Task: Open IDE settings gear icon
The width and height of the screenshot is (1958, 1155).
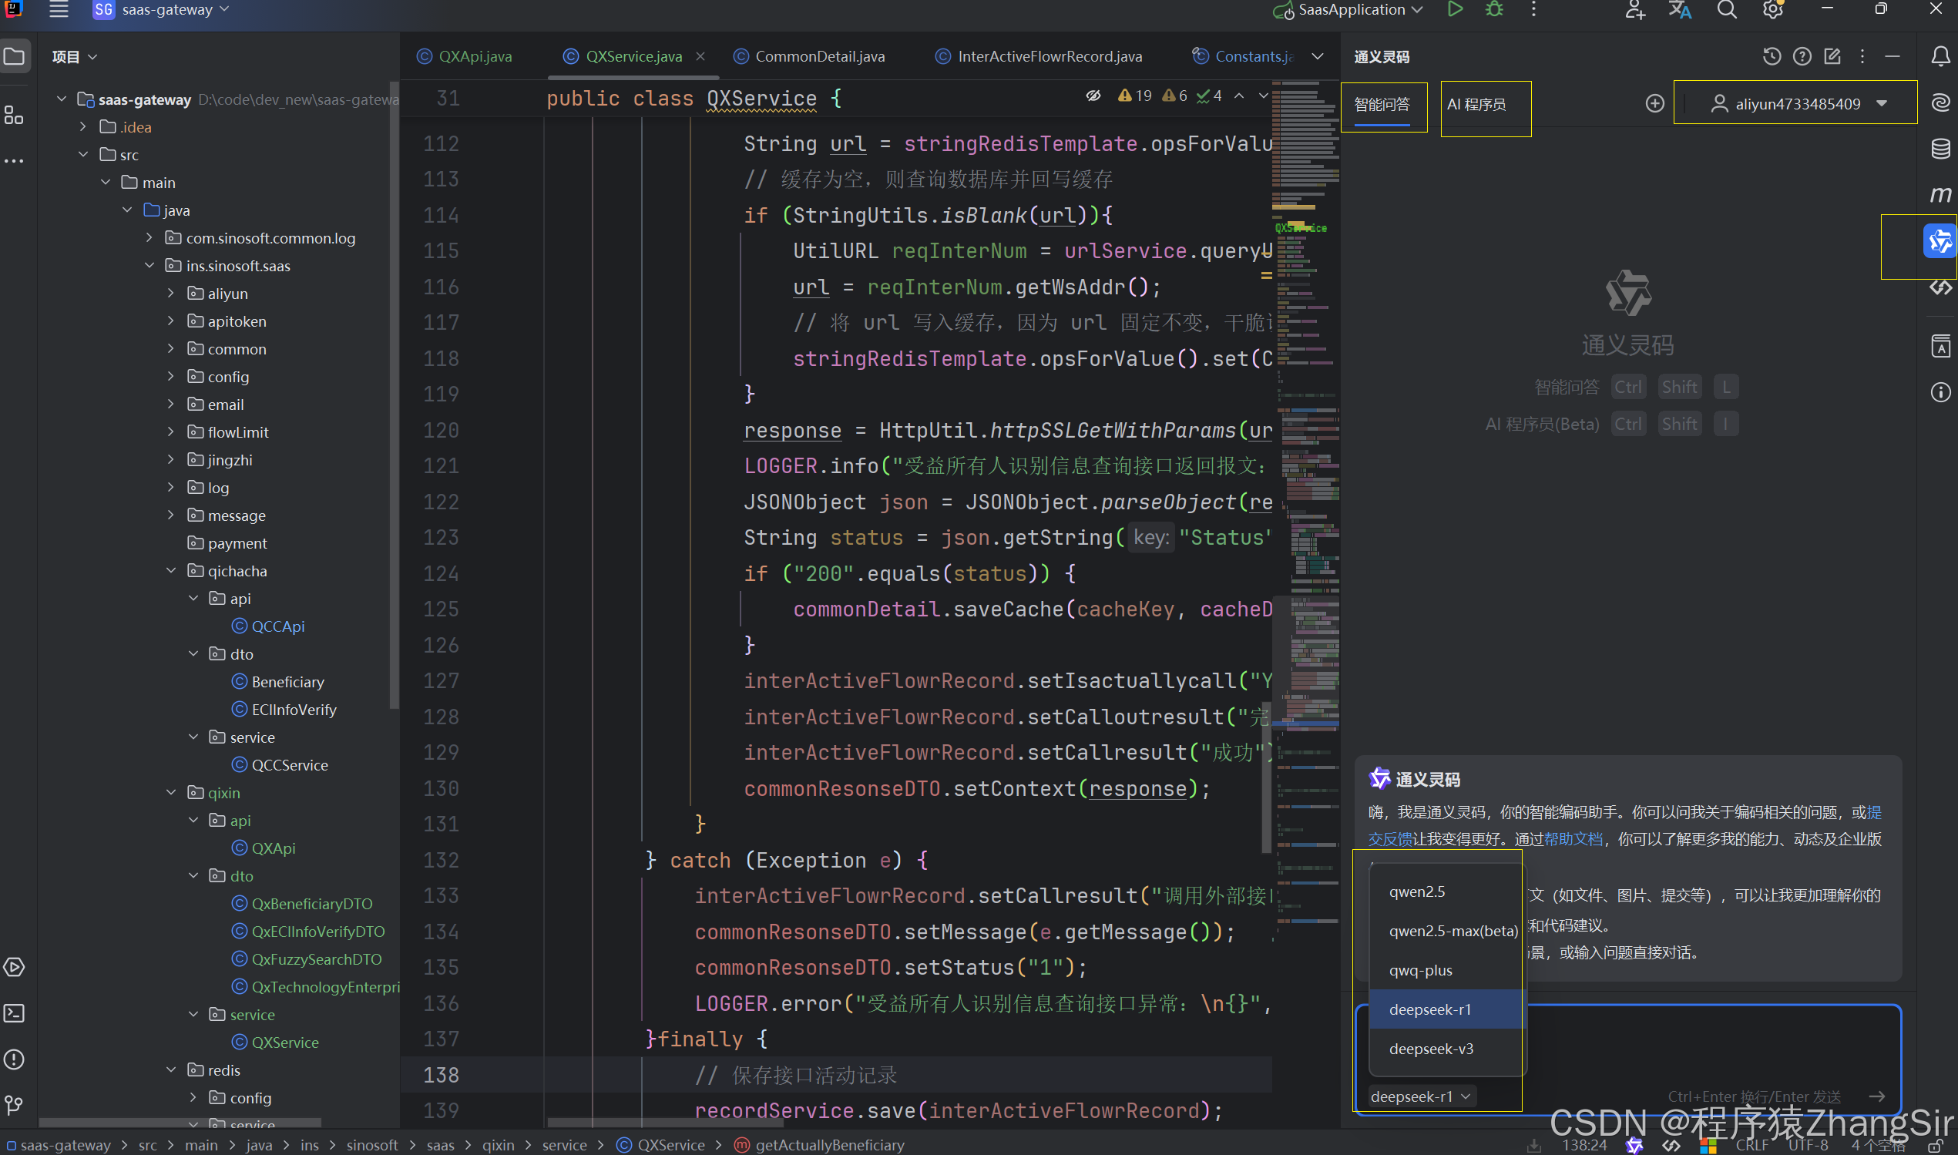Action: 1773,10
